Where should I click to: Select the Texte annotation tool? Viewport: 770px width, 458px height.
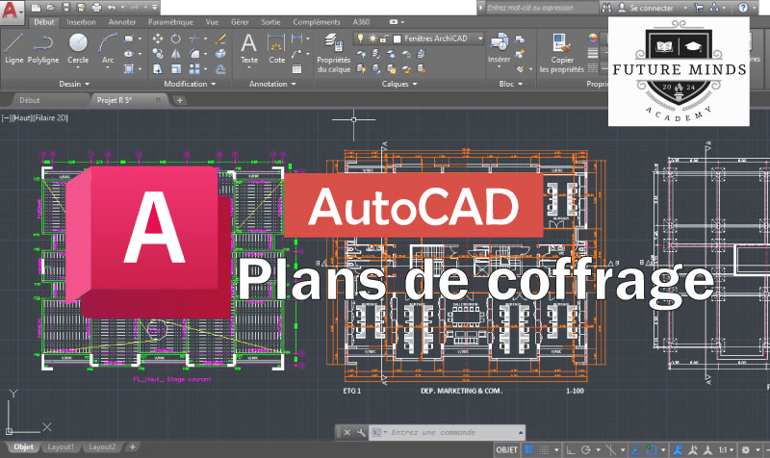[x=249, y=49]
